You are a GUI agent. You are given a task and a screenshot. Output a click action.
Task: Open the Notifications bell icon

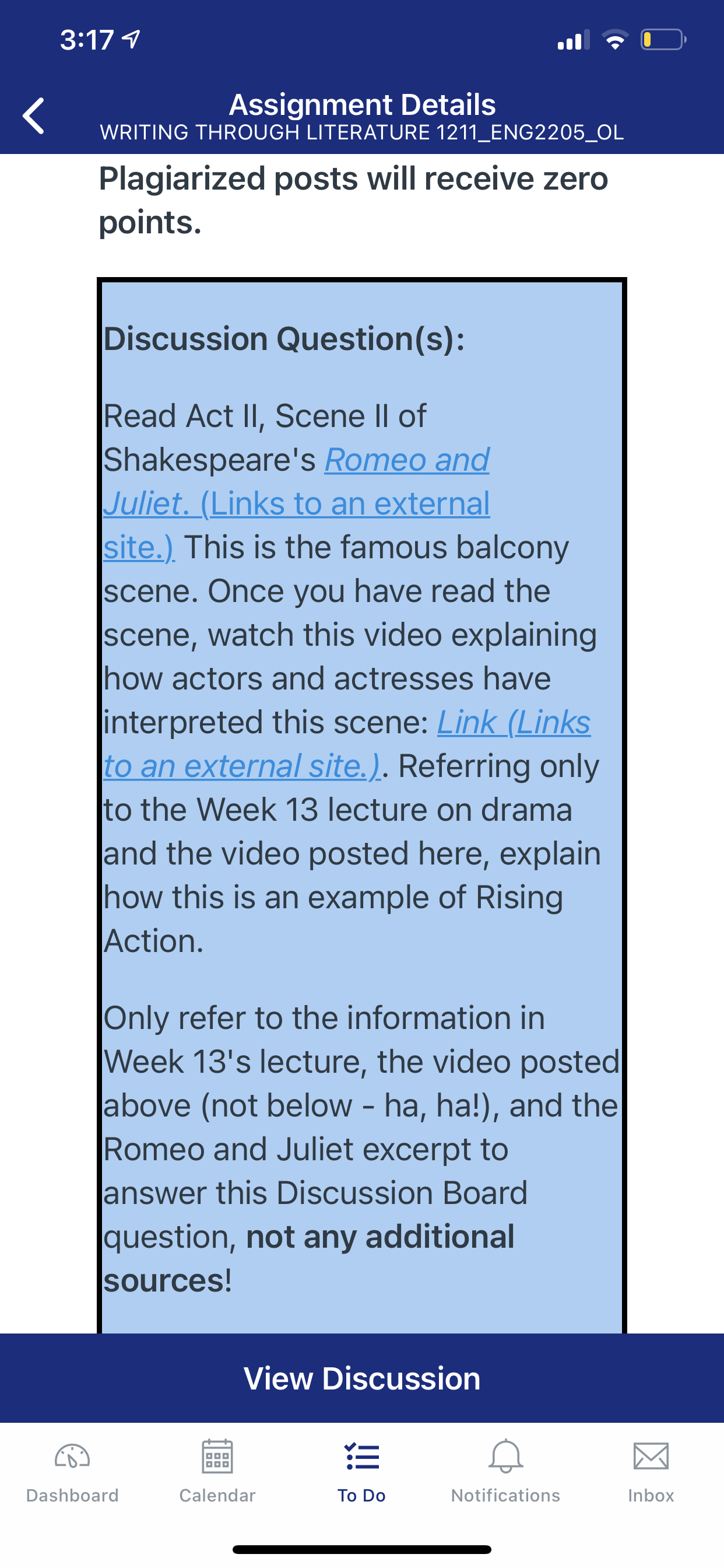[505, 1457]
